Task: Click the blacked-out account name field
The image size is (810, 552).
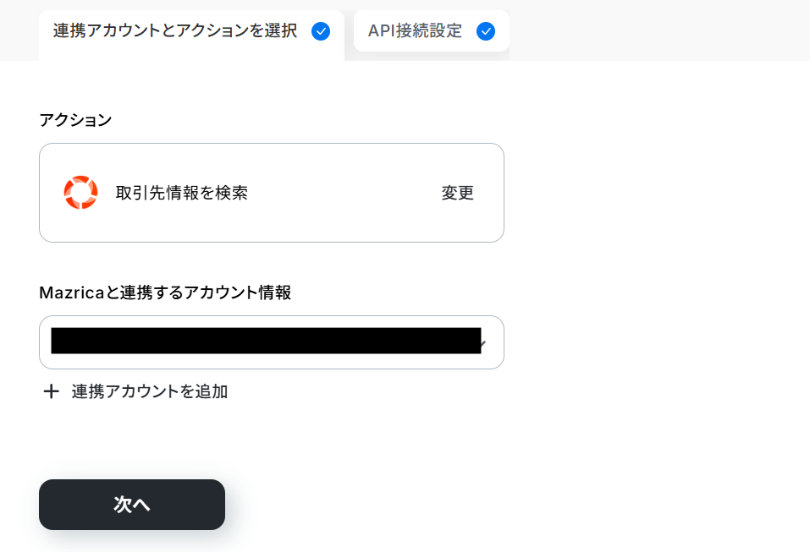Action: (x=266, y=341)
